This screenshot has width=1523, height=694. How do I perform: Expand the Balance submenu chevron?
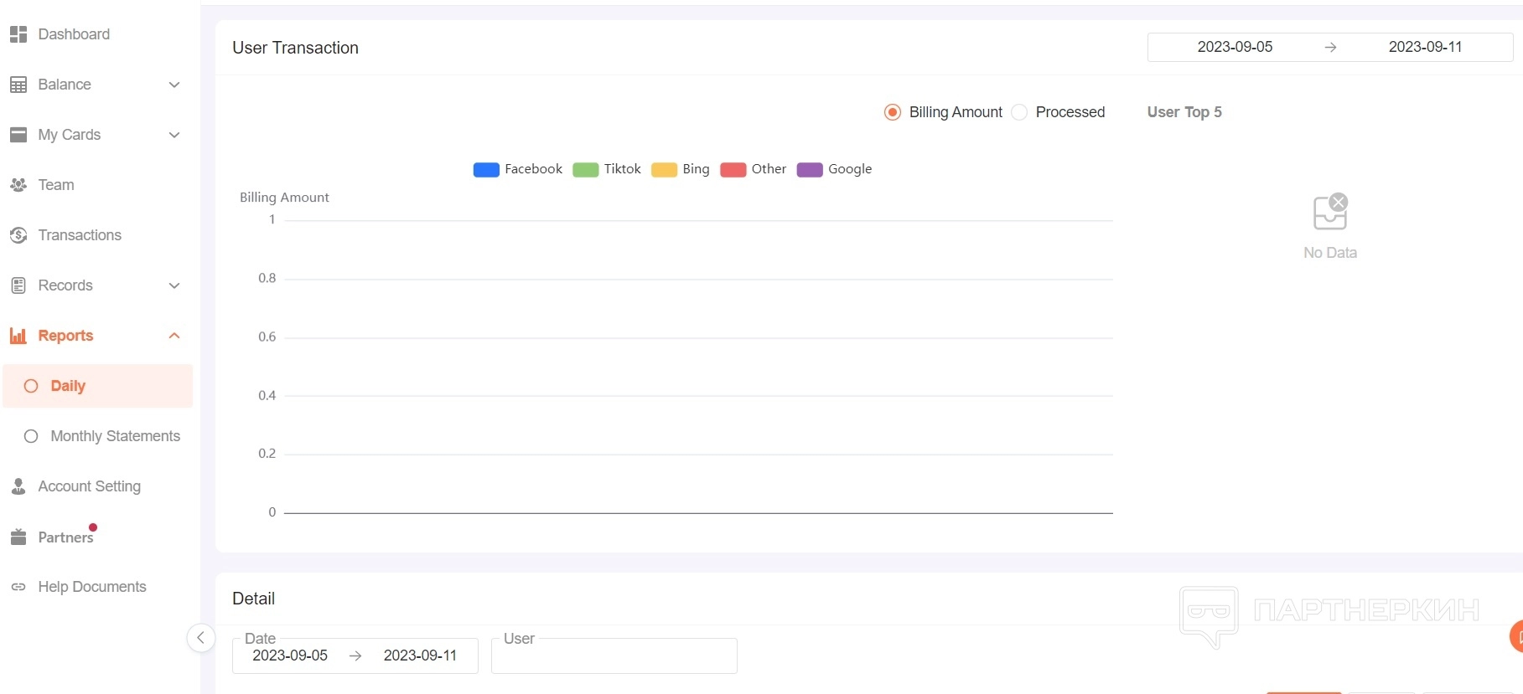coord(174,85)
